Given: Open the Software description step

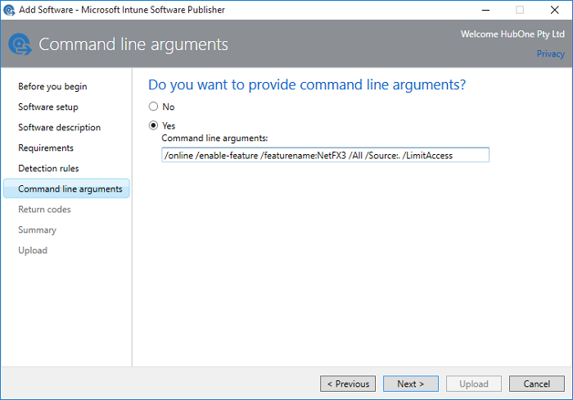Looking at the screenshot, I should pyautogui.click(x=59, y=127).
